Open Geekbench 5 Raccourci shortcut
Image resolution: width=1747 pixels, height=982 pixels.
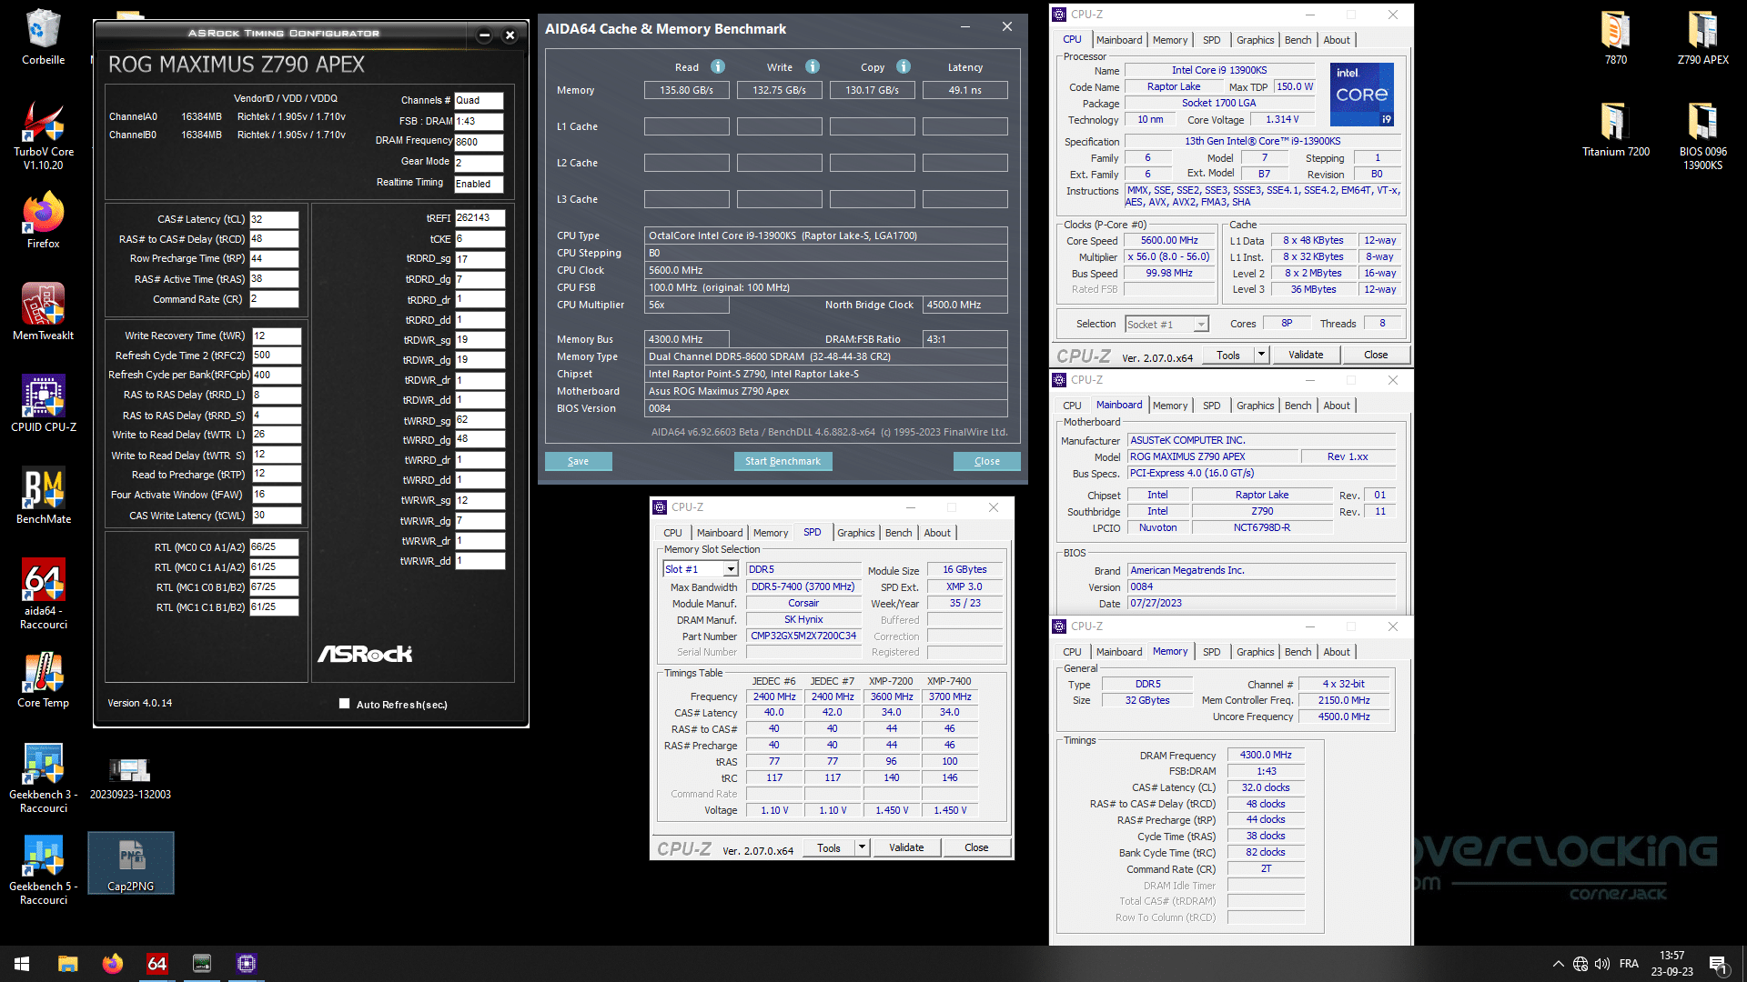point(43,870)
